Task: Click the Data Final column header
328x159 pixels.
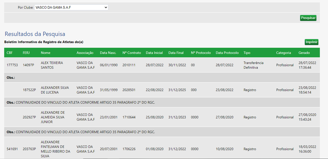Action: (x=176, y=53)
